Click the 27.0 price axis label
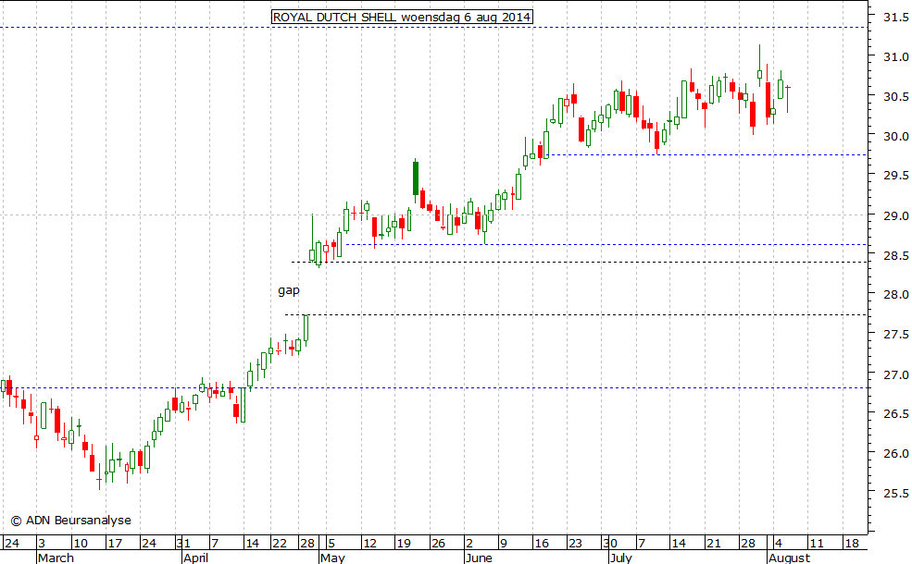 [x=895, y=374]
